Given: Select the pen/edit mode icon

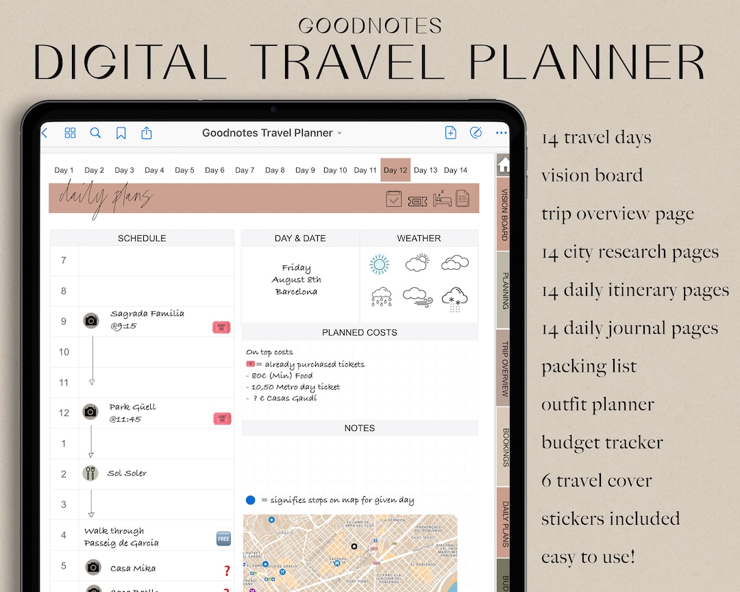Looking at the screenshot, I should 476,133.
